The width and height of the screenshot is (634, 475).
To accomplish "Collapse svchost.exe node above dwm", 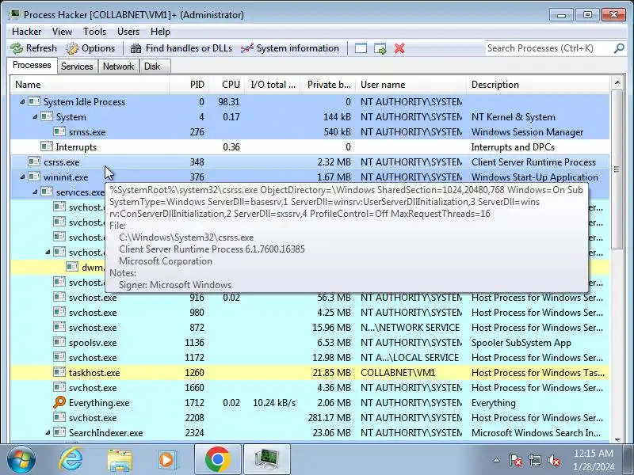I will [48, 252].
